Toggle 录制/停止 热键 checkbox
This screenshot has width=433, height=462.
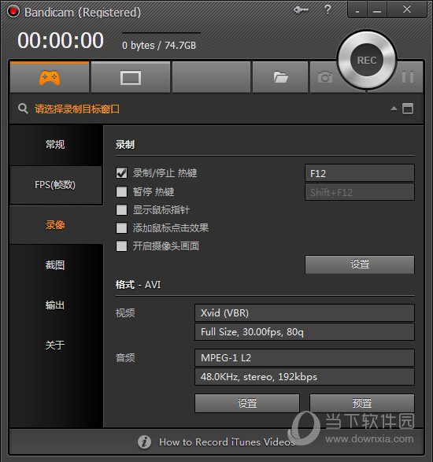(x=122, y=173)
